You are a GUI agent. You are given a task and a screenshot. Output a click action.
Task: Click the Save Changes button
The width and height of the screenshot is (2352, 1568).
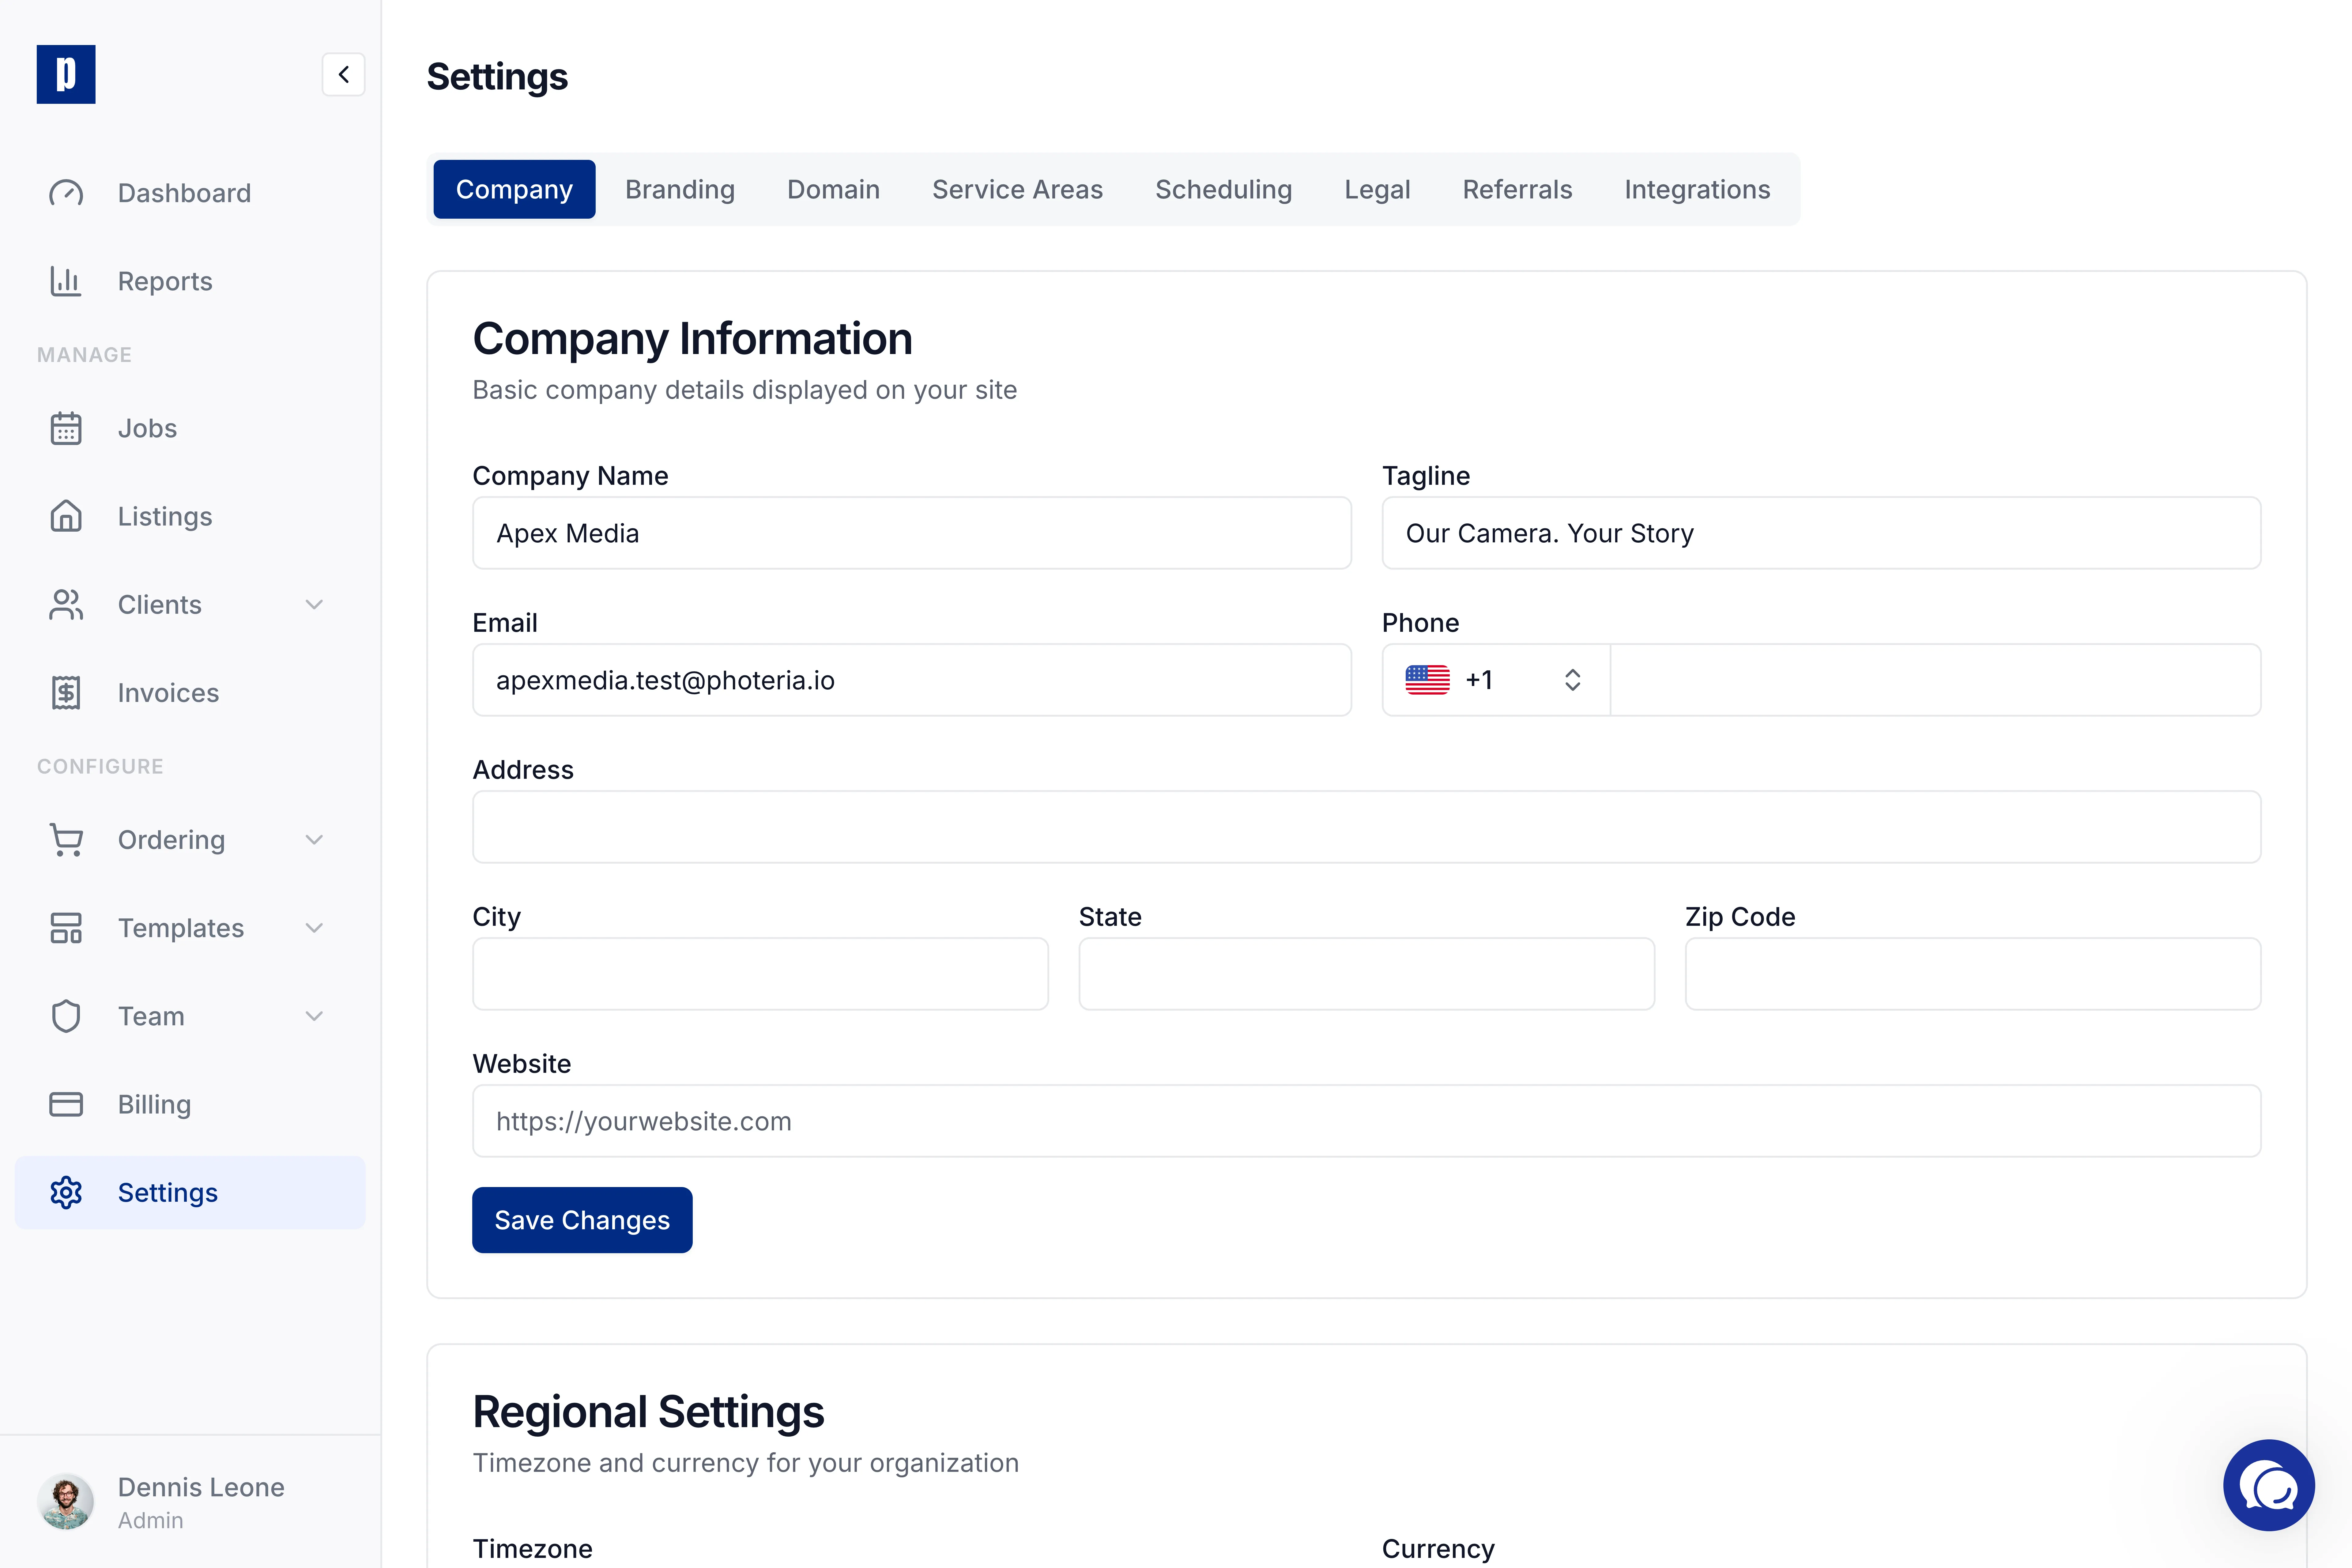click(x=582, y=1220)
